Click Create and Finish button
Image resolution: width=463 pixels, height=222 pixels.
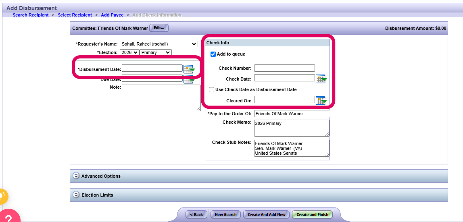[313, 215]
